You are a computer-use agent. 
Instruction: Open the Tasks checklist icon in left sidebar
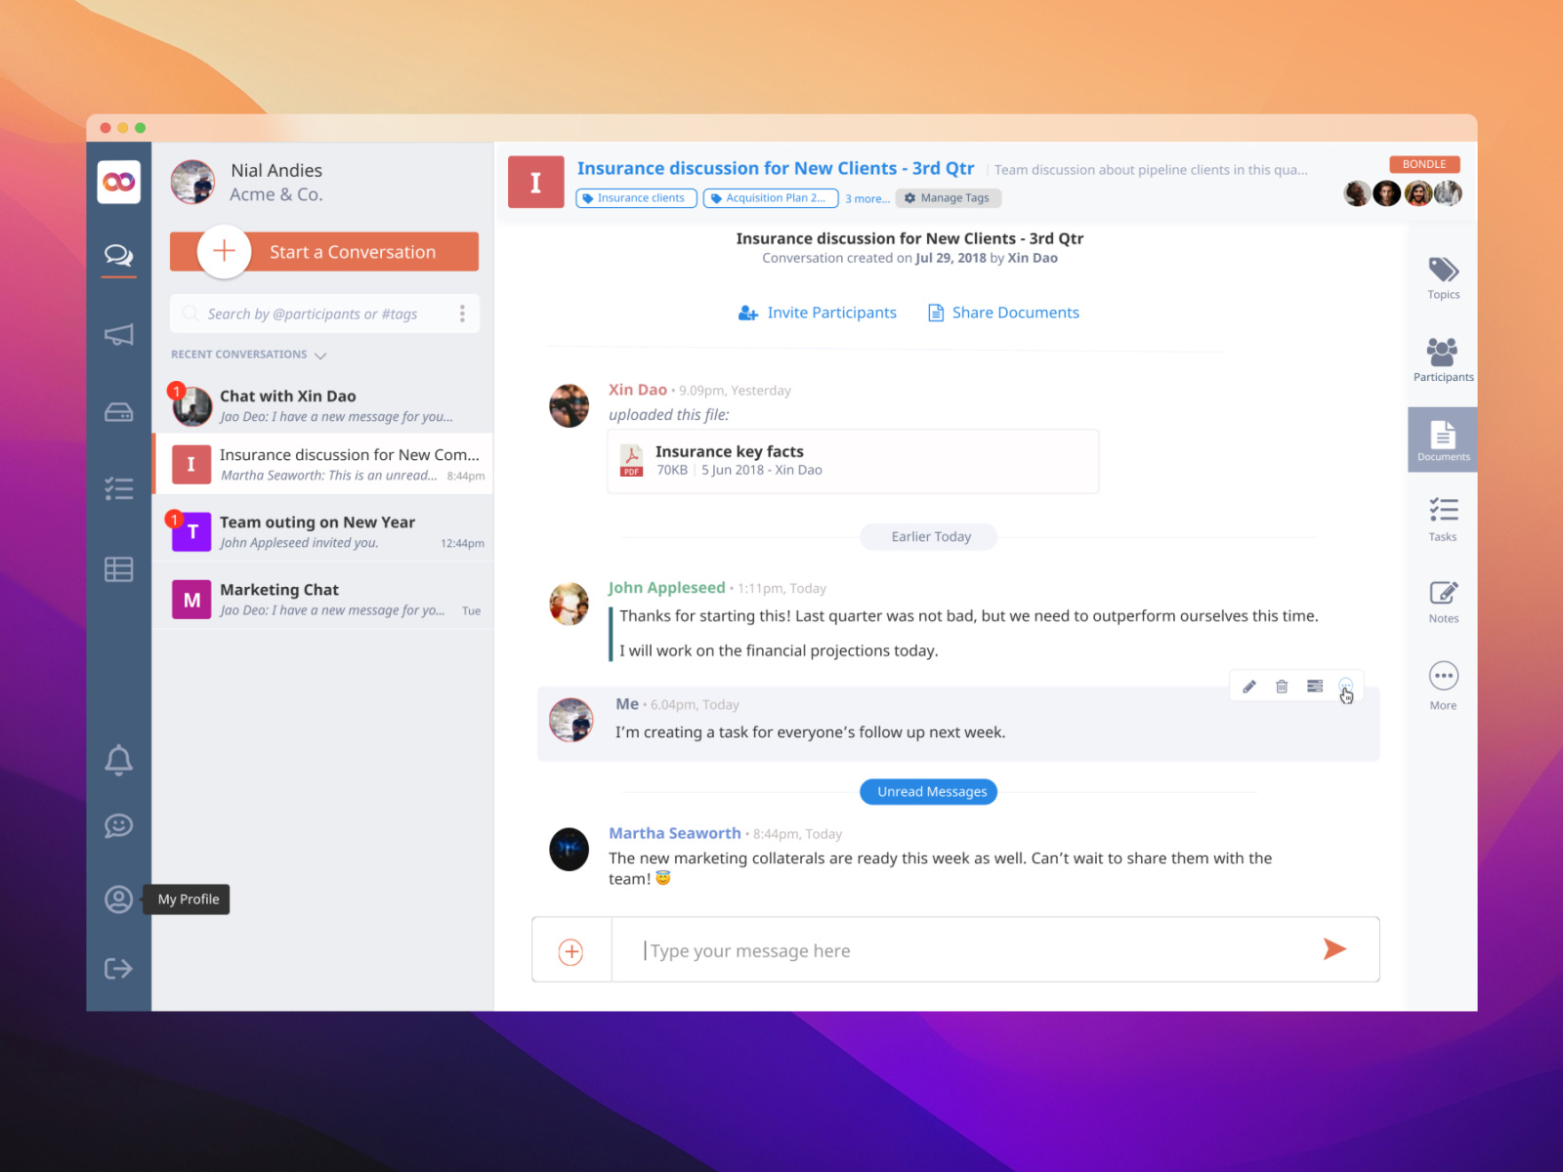click(118, 488)
